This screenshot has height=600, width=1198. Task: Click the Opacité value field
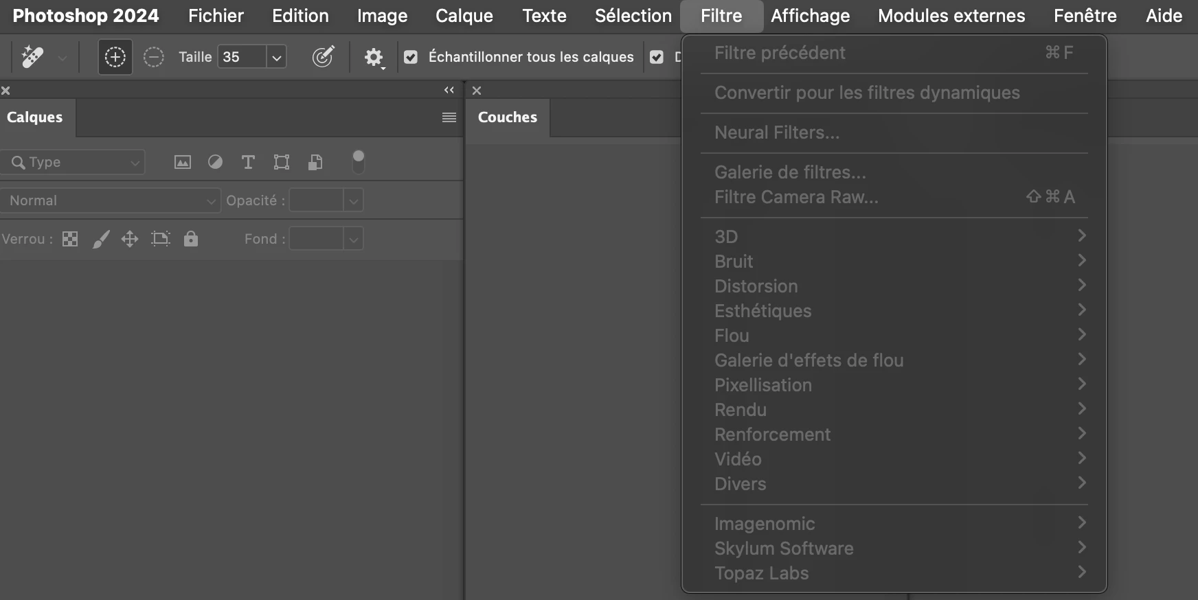316,200
